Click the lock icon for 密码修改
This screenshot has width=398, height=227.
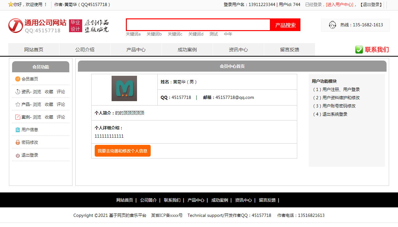[x=18, y=142]
